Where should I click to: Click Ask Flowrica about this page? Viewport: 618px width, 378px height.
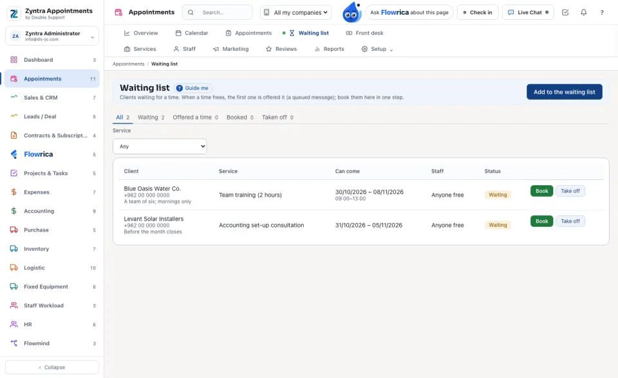[x=409, y=13]
